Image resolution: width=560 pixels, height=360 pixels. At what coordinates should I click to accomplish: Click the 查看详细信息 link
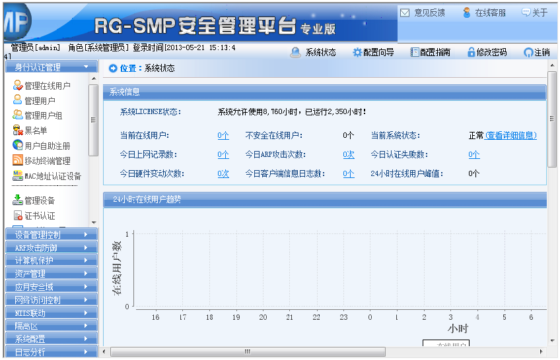[510, 135]
